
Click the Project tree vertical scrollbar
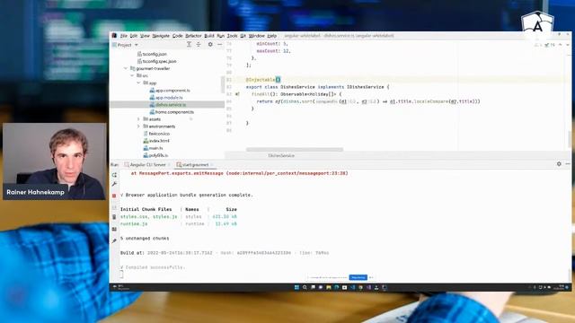coord(223,84)
